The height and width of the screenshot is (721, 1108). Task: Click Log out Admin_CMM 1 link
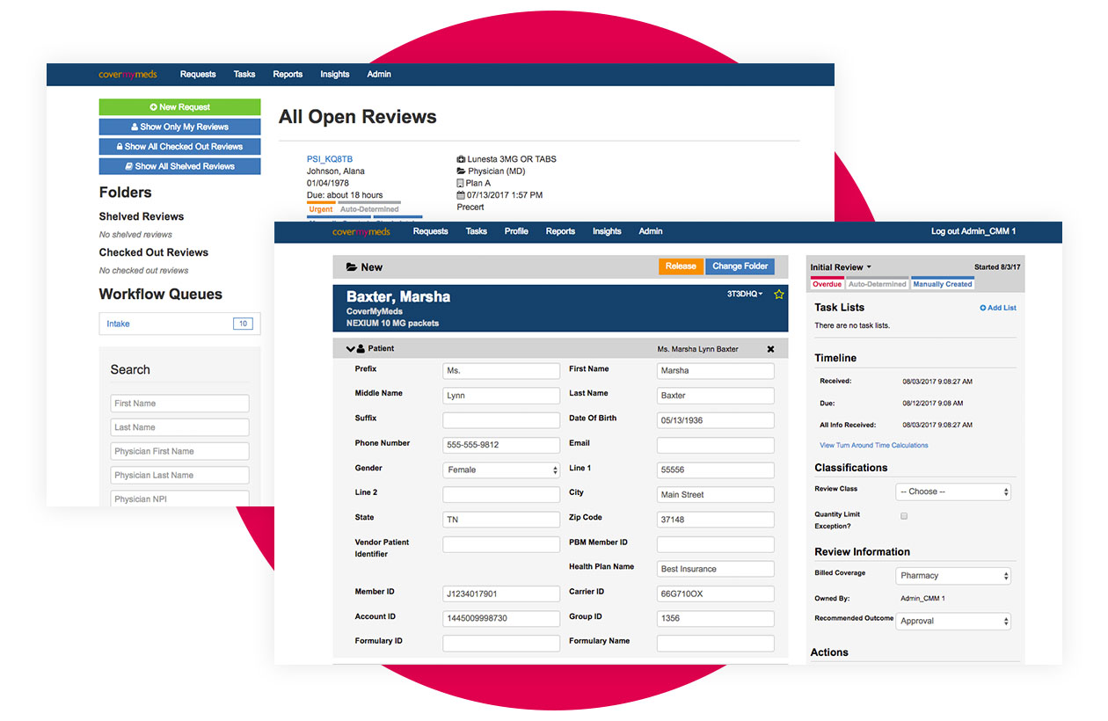click(973, 232)
